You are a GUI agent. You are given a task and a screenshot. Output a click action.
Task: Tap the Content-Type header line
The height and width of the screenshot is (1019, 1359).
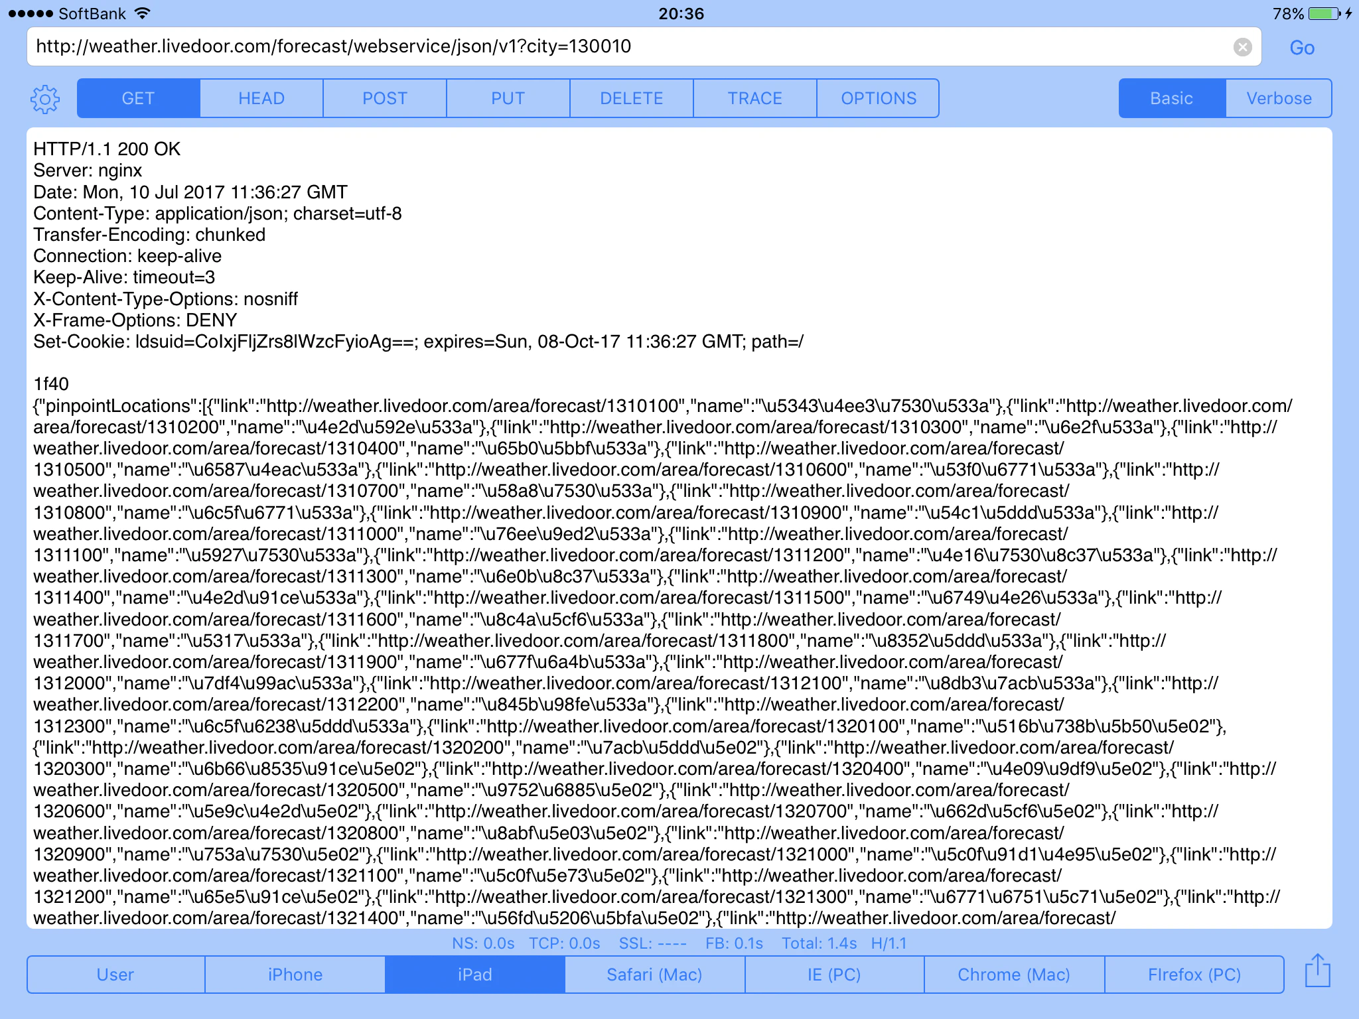(x=218, y=214)
